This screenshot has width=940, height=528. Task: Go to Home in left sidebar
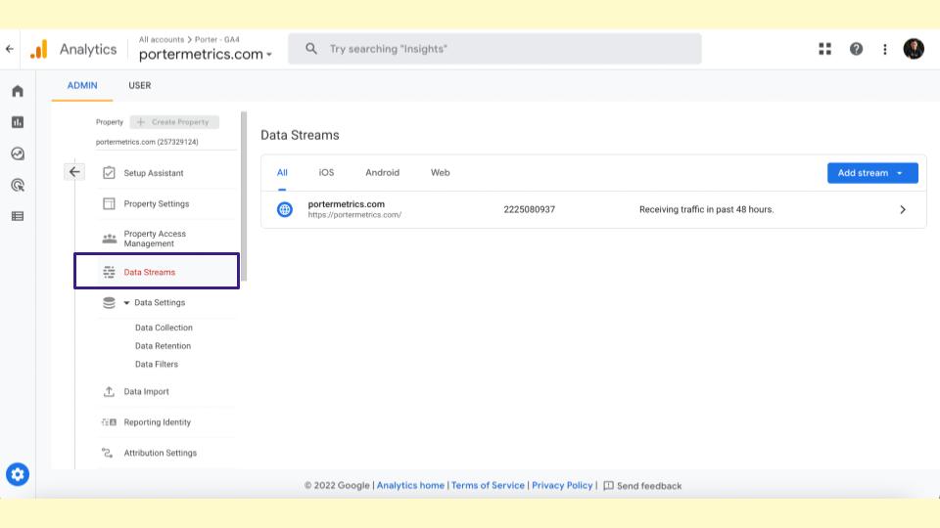click(18, 91)
